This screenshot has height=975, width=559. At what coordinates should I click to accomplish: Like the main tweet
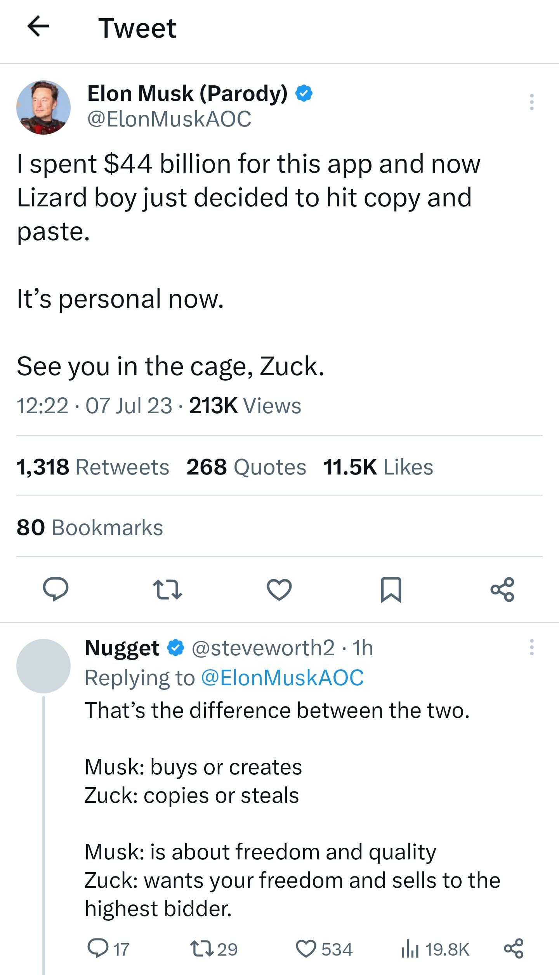pos(279,589)
